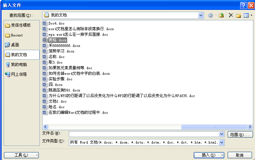The image size is (255, 160).
Task: Click the file list scroll right arrow
Action: (x=250, y=127)
